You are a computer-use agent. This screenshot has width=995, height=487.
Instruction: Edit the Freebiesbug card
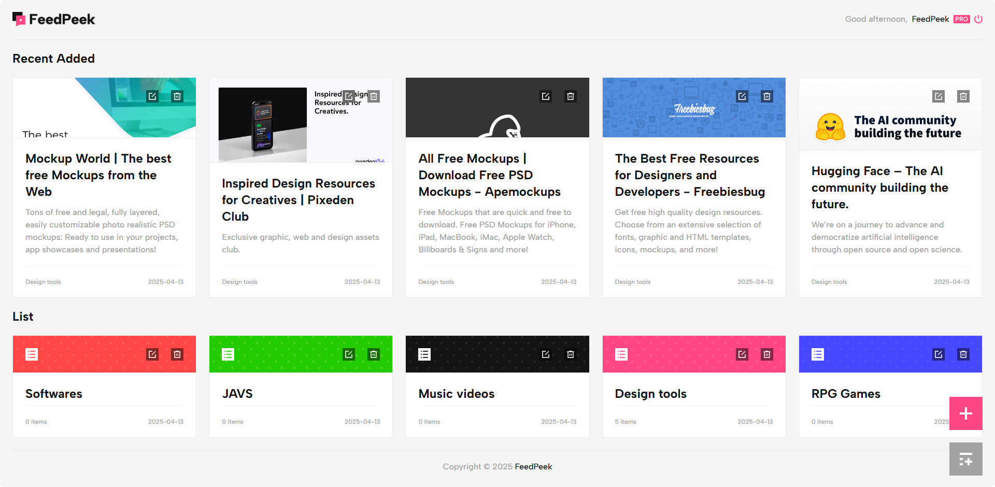tap(742, 96)
